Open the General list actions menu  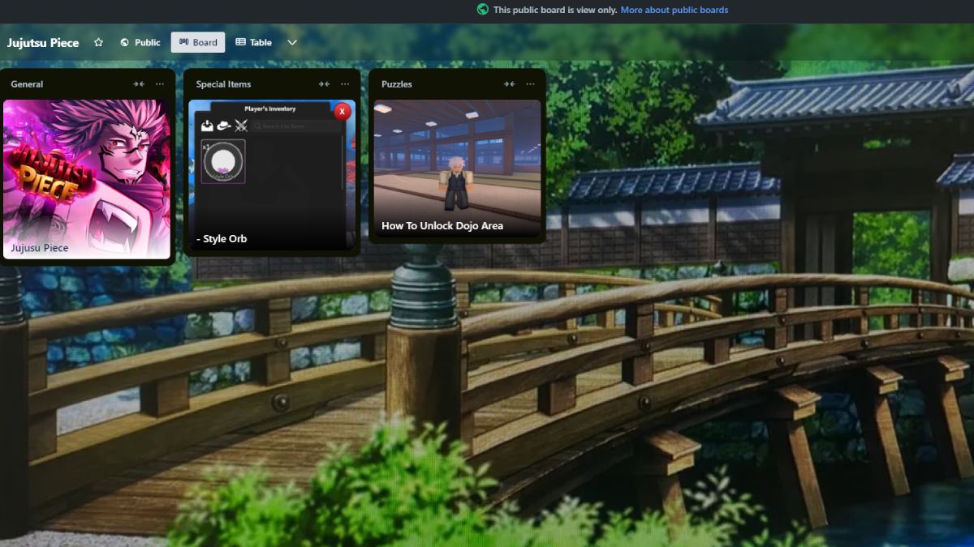click(160, 84)
